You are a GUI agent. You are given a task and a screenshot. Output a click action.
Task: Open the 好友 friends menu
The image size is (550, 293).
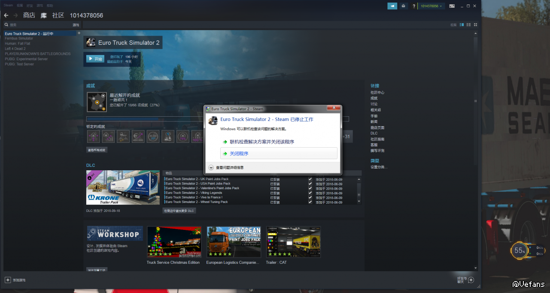coord(30,6)
